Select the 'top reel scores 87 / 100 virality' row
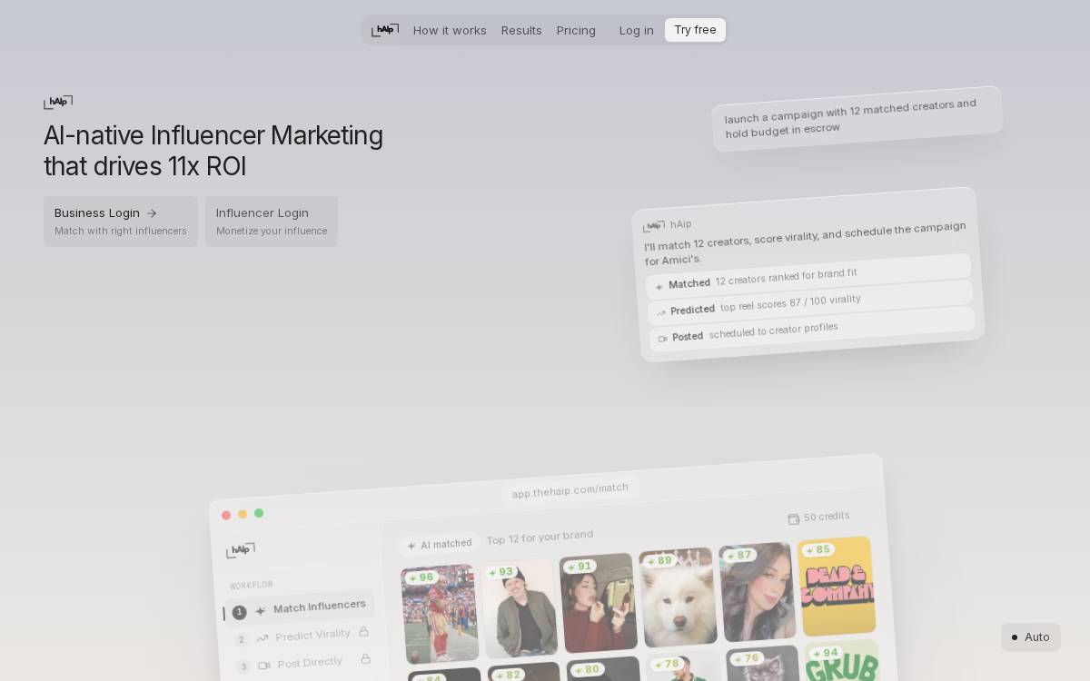This screenshot has width=1090, height=681. (x=810, y=303)
